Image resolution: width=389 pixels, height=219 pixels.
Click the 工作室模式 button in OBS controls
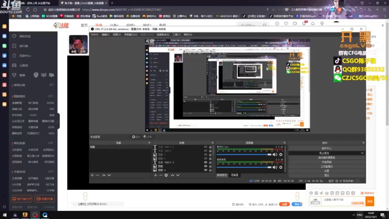(326, 166)
